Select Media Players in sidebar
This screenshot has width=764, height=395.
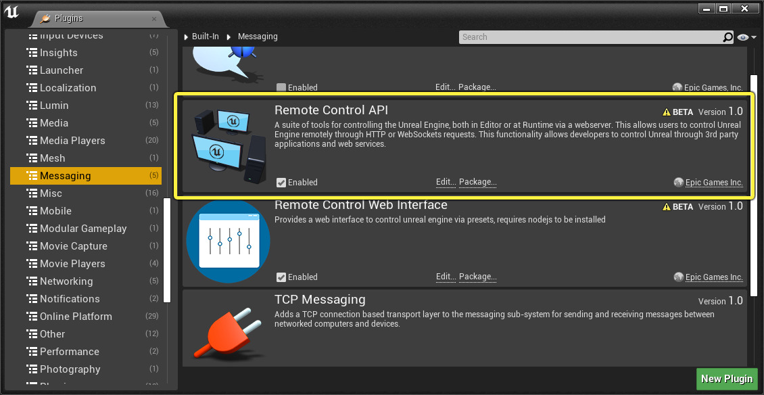[86, 141]
